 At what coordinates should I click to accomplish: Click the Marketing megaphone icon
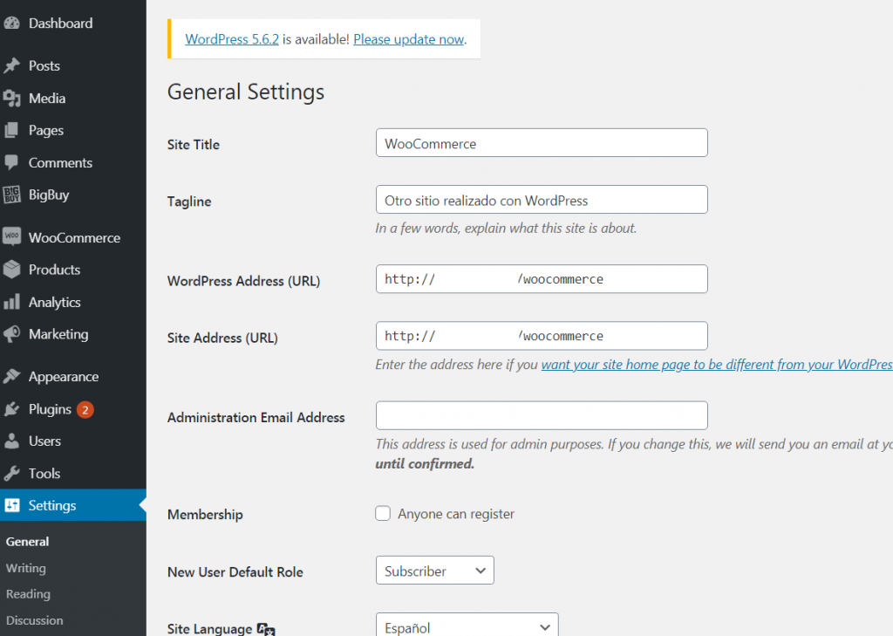(x=12, y=334)
